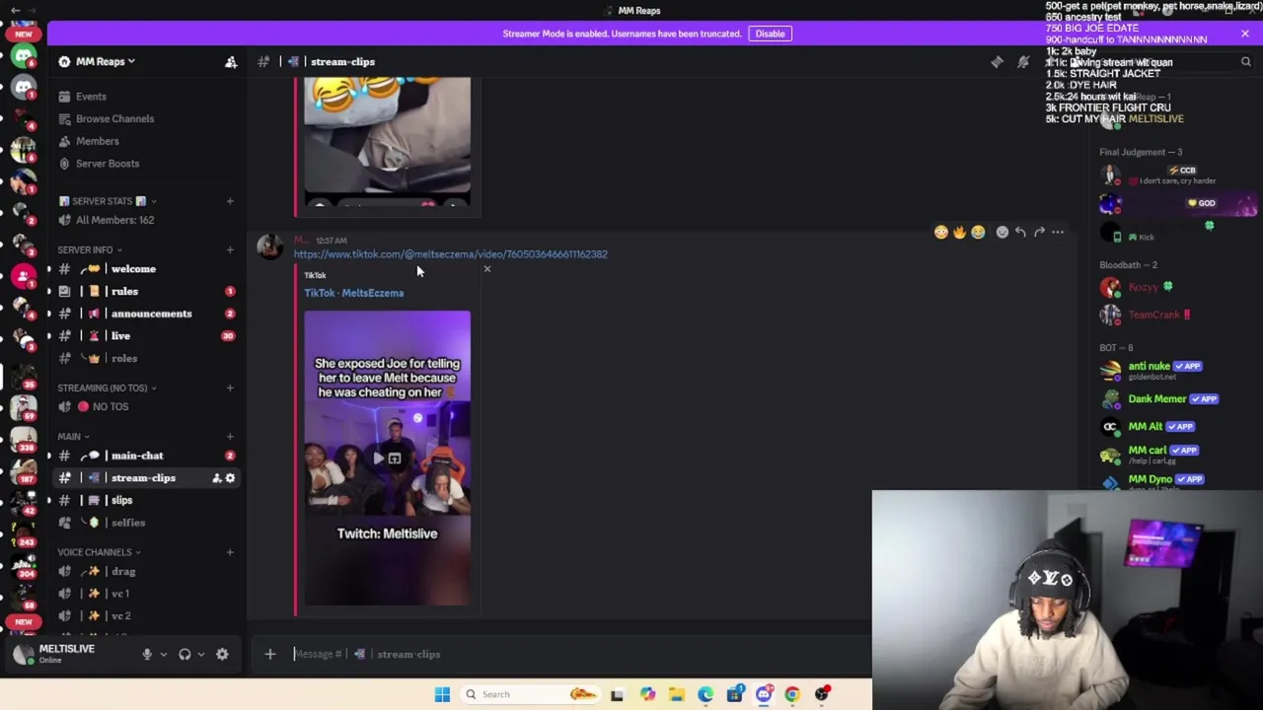Image resolution: width=1263 pixels, height=710 pixels.
Task: Open Google Chrome from taskbar
Action: [x=792, y=694]
